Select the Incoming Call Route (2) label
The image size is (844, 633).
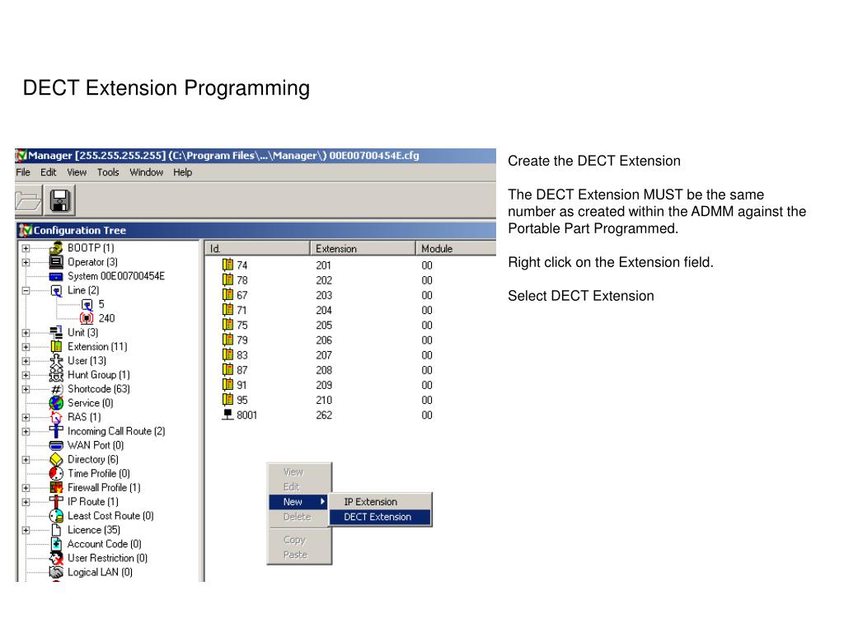click(116, 431)
